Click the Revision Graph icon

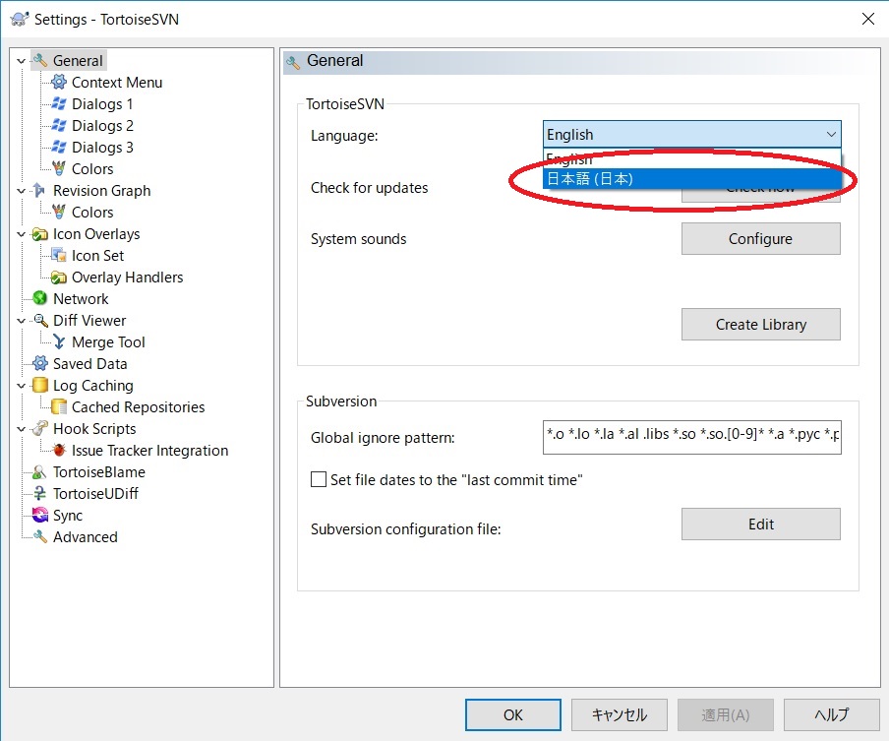[x=39, y=190]
